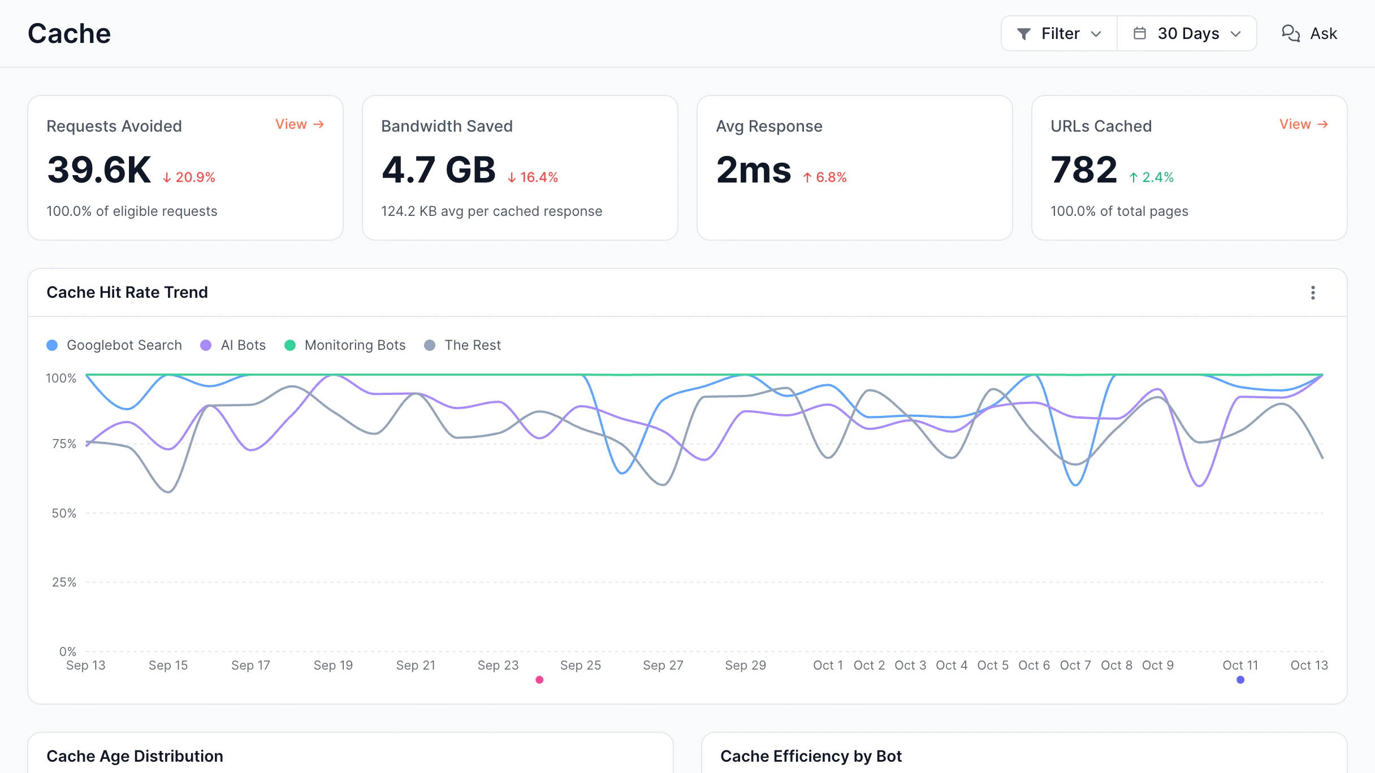Toggle AI Bots series in legend
The image size is (1375, 773).
click(x=233, y=345)
